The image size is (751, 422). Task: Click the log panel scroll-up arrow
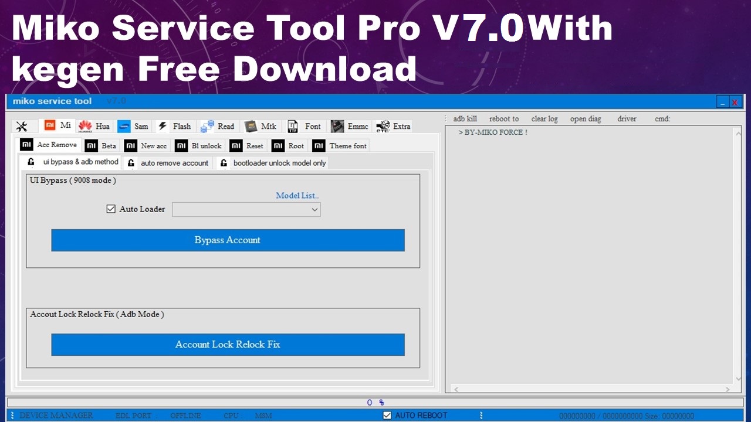738,133
